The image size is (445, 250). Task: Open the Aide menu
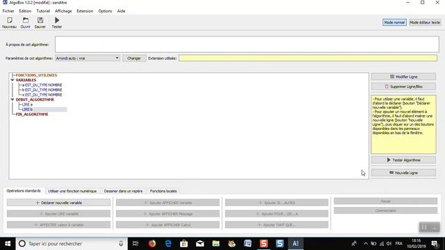[121, 11]
